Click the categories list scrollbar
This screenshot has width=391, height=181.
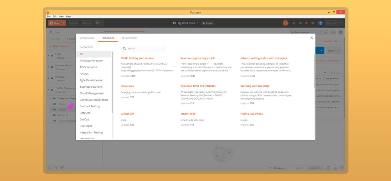112,82
